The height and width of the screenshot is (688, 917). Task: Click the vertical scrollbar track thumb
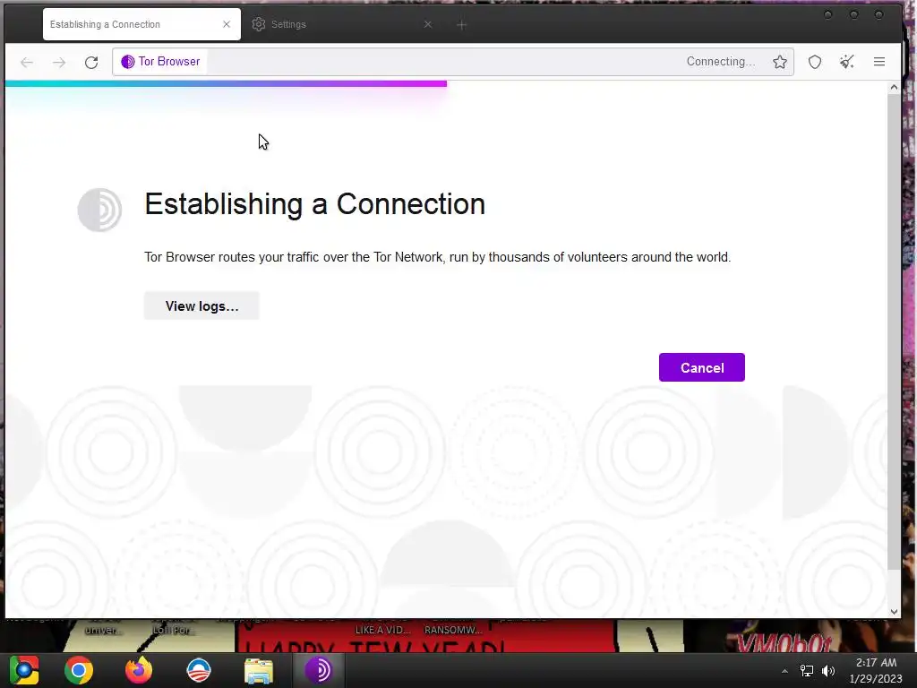[894, 331]
